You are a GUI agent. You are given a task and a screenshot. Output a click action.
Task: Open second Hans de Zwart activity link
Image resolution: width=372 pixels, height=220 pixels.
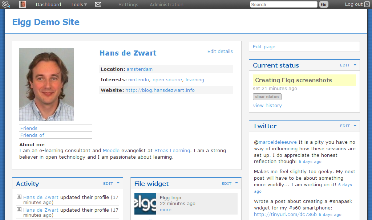click(x=41, y=210)
